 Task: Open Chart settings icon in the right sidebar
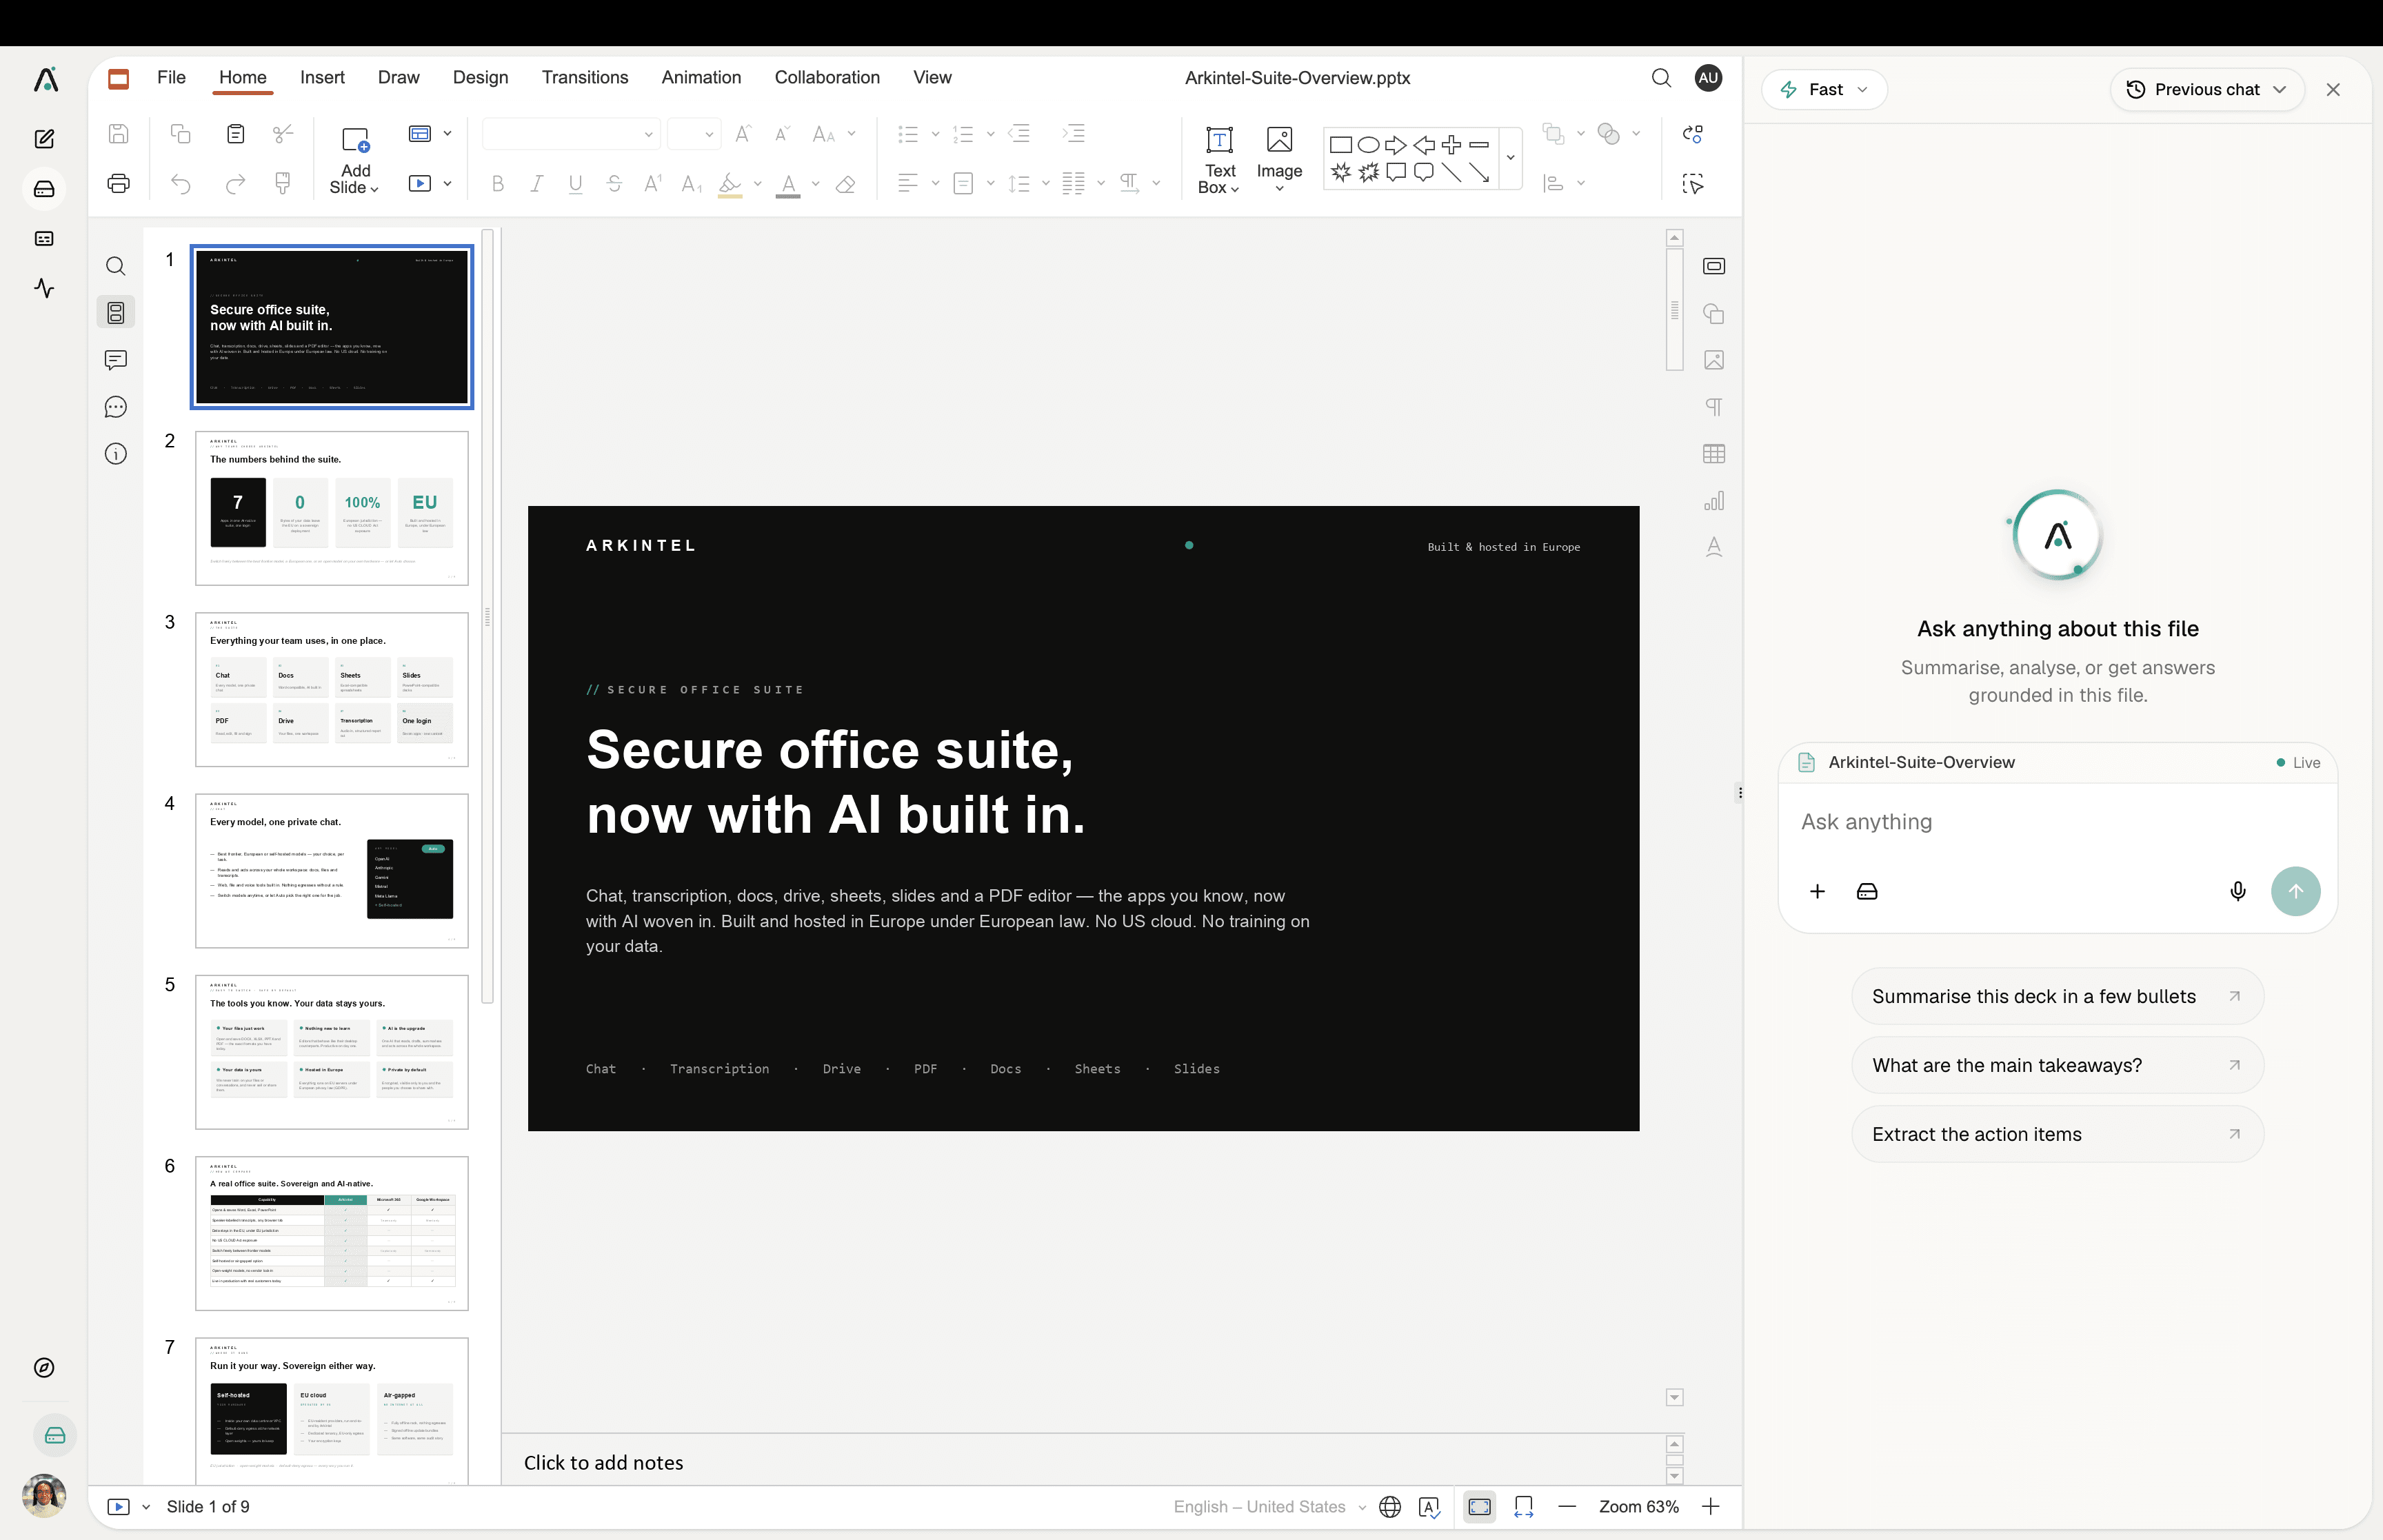click(1714, 501)
